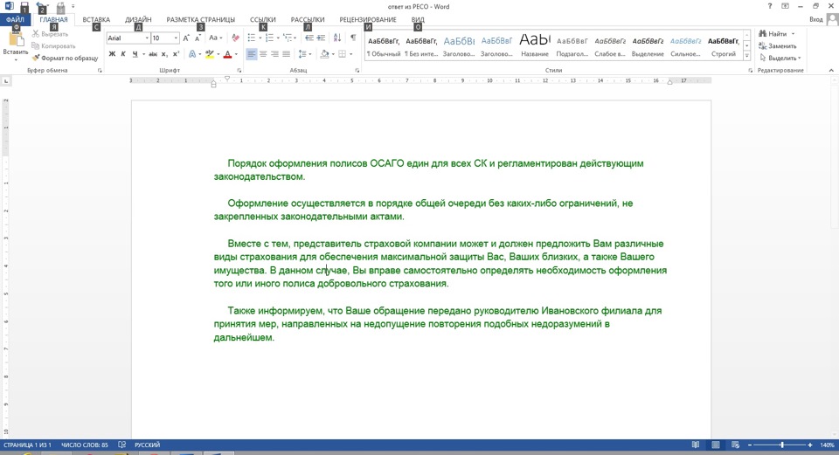The width and height of the screenshot is (839, 455).
Task: Toggle underline Ч formatting
Action: point(135,54)
